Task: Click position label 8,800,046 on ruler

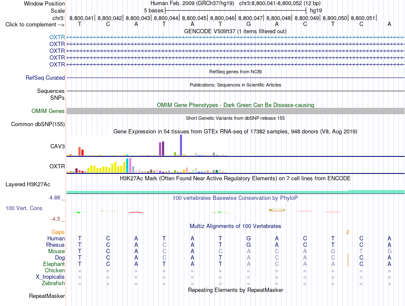Action: (222, 18)
